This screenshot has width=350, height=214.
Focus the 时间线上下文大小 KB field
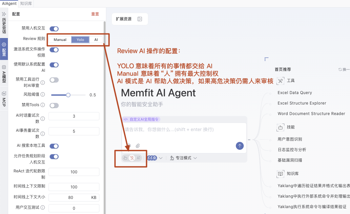74,198
